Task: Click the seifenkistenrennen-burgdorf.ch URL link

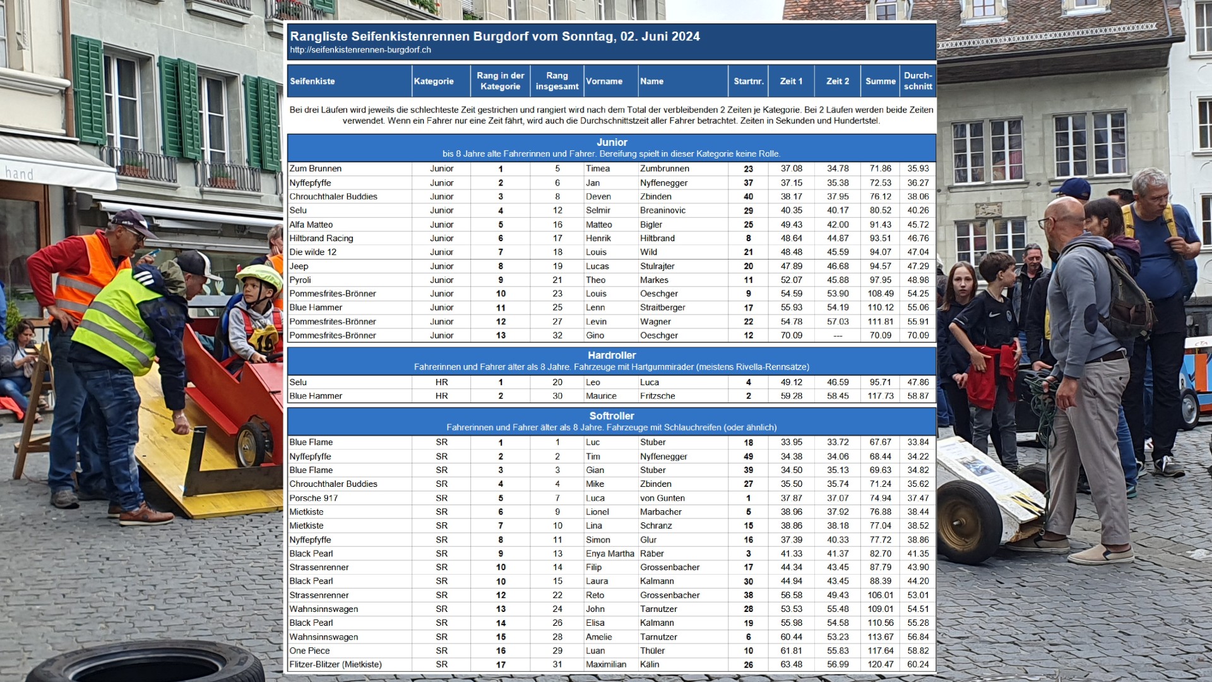Action: click(360, 50)
